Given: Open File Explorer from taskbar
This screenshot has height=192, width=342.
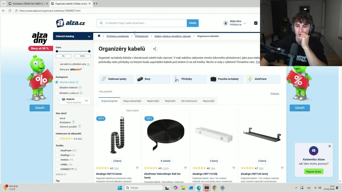Looking at the screenshot, I should [183, 188].
